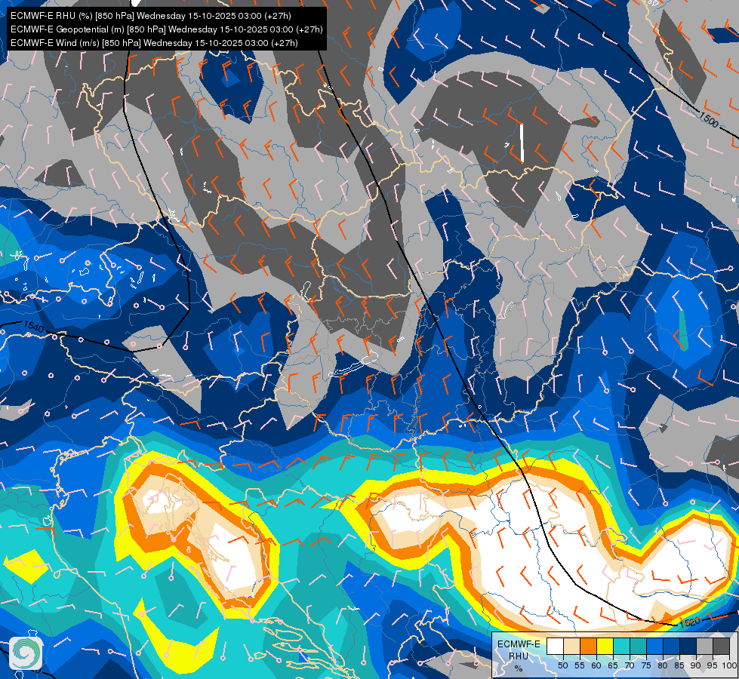
Task: Click the ECMWF-E Geopotential (m) title line
Action: (x=166, y=29)
